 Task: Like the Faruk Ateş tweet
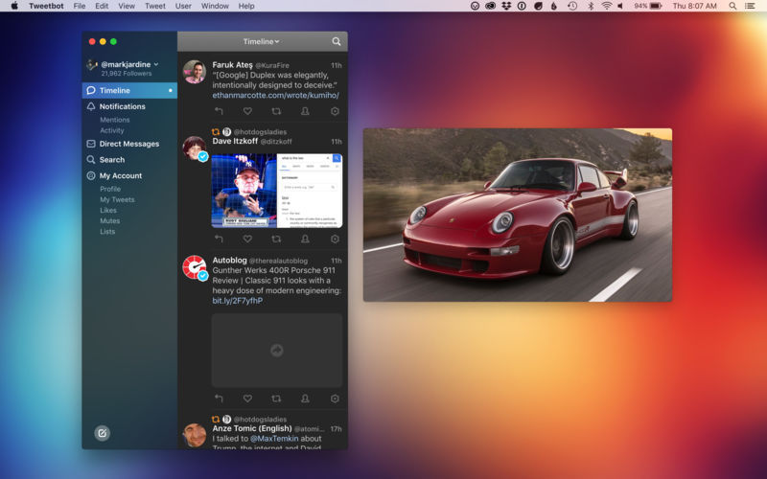point(247,111)
